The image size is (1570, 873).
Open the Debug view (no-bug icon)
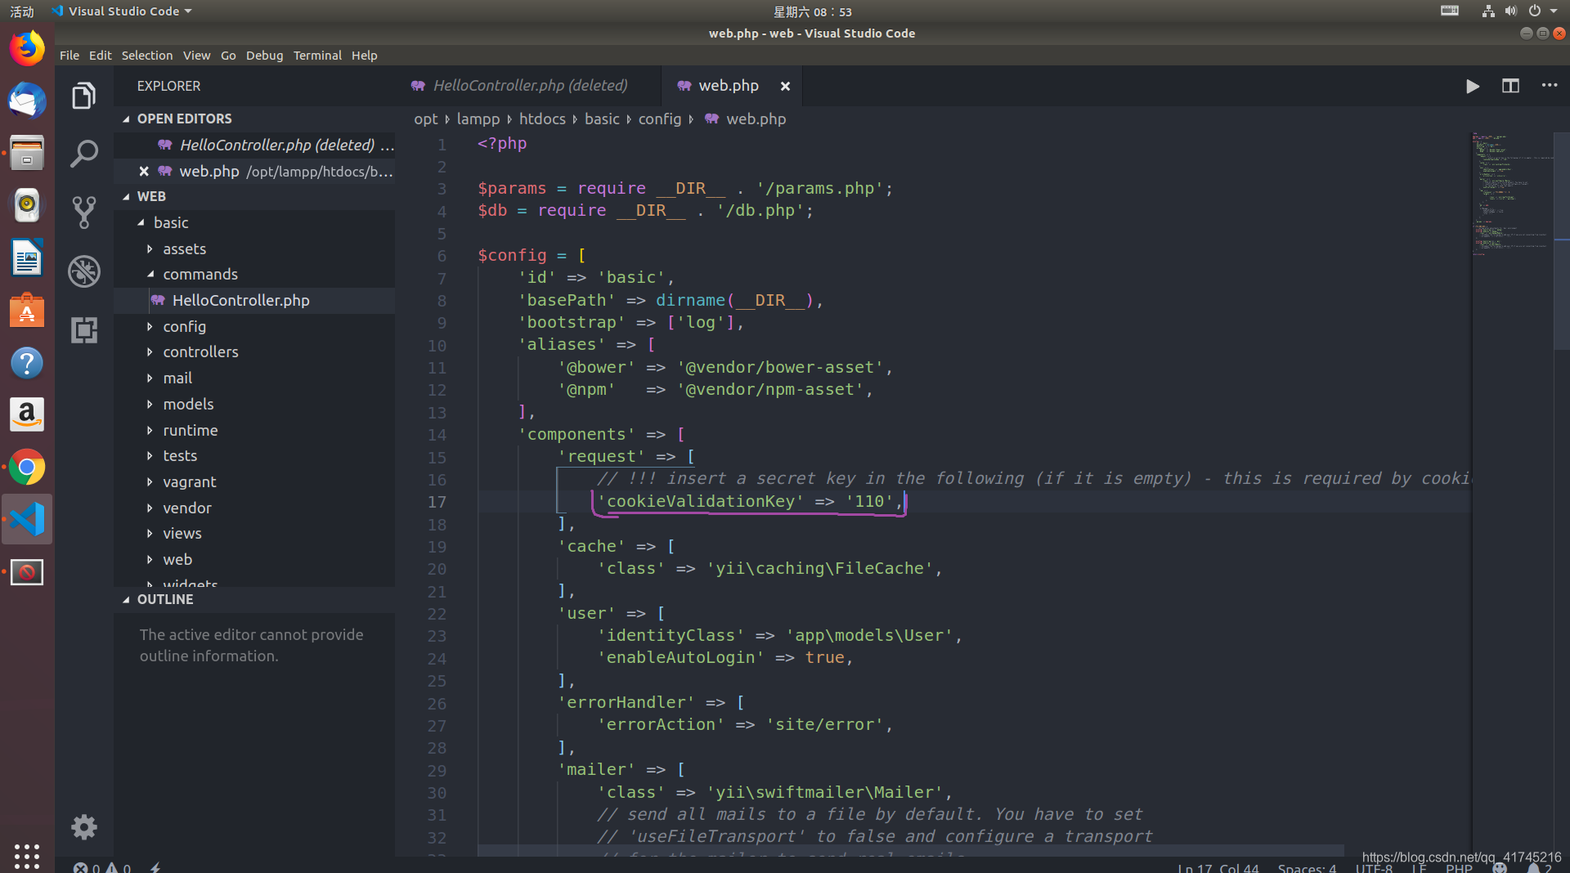point(84,271)
